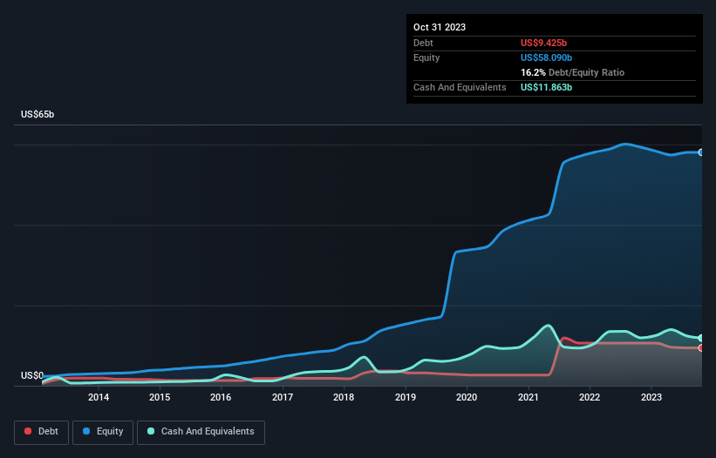
Task: Toggle the Equity series in the legend
Action: [x=102, y=432]
